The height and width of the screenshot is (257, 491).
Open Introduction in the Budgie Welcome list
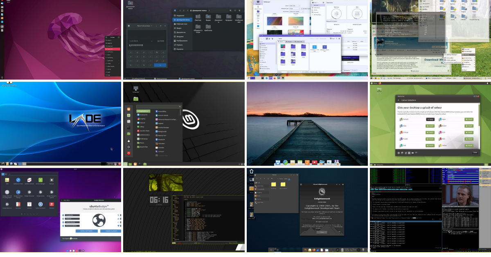click(72, 215)
